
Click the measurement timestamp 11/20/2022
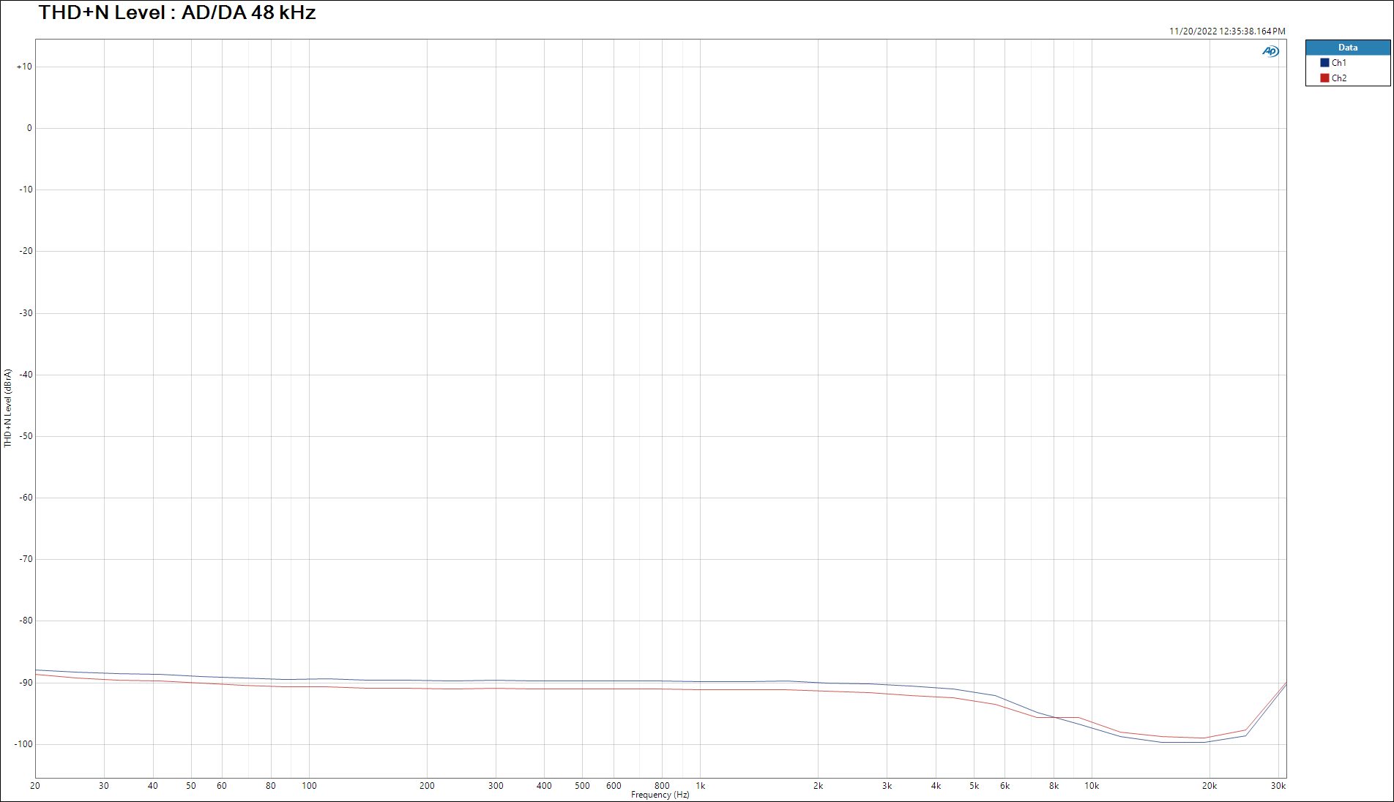coord(1226,31)
